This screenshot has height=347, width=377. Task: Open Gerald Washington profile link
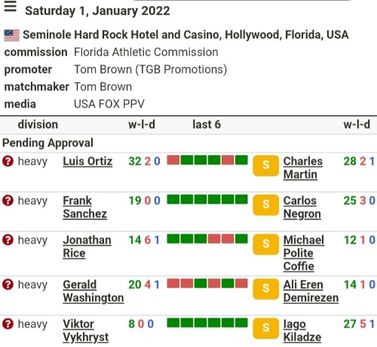[93, 291]
